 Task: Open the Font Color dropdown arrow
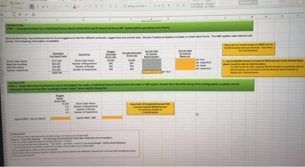click(x=78, y=7)
